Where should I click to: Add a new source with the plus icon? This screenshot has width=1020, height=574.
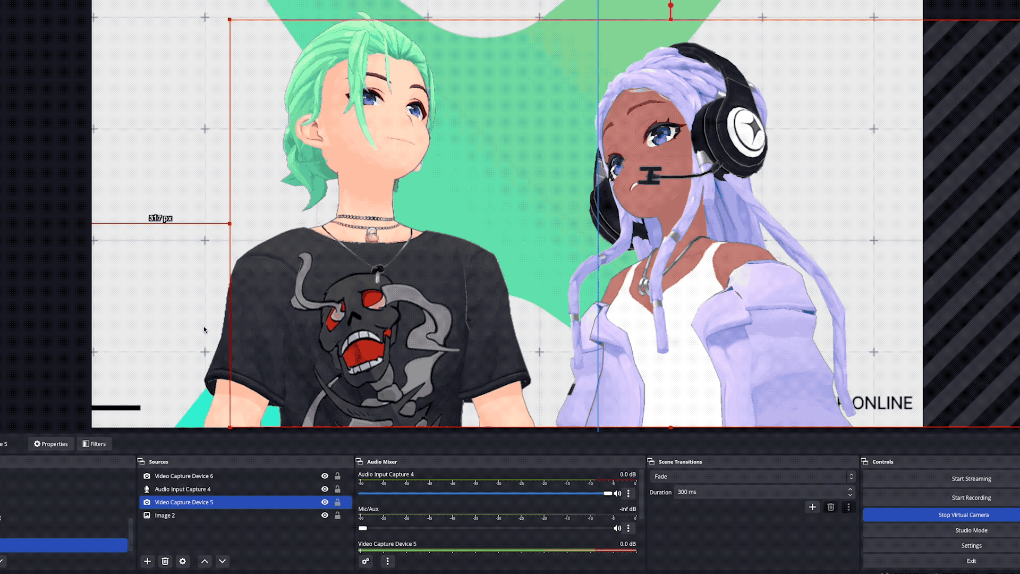tap(147, 561)
